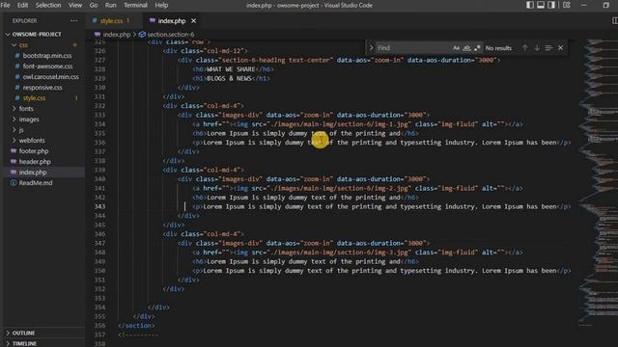The width and height of the screenshot is (618, 347).
Task: Expand the js folder
Action: 21,130
